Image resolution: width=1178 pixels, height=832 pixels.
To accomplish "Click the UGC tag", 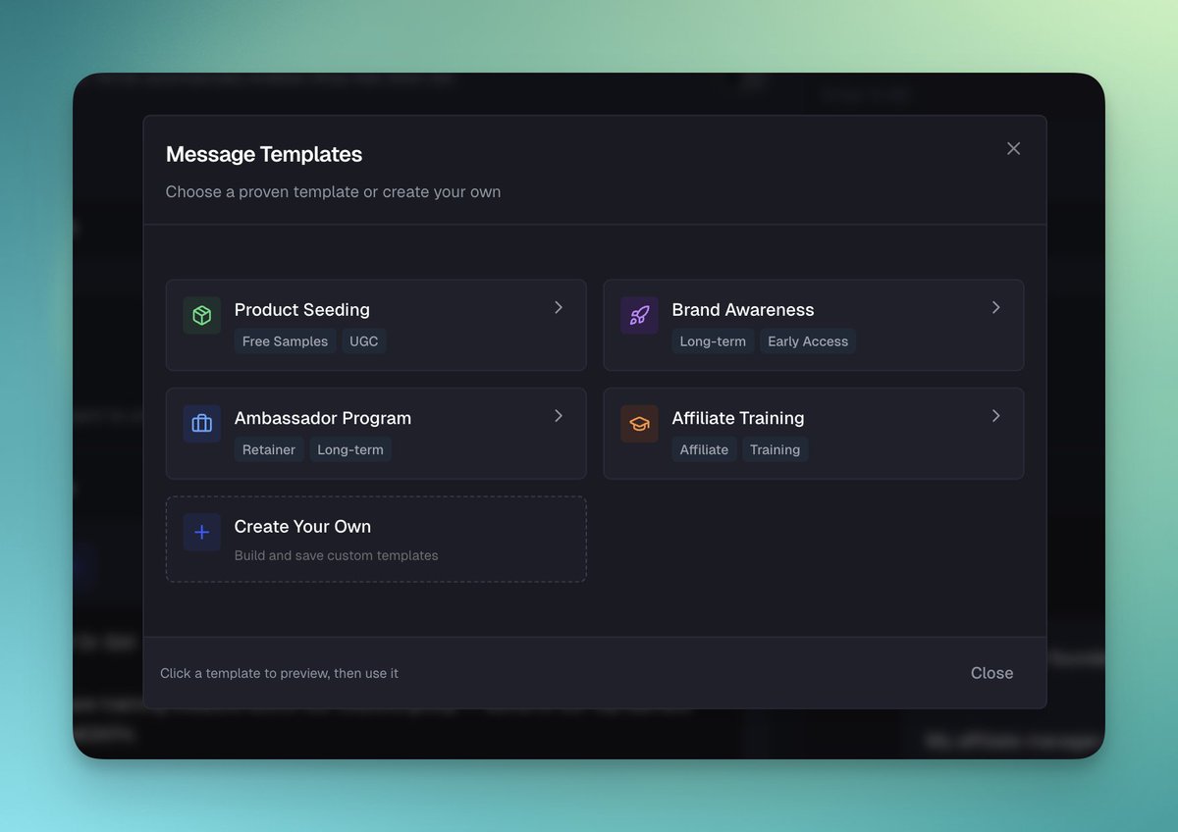I will click(x=364, y=341).
